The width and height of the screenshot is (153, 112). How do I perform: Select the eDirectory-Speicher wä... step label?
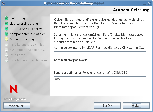pyautogui.click(x=28, y=29)
